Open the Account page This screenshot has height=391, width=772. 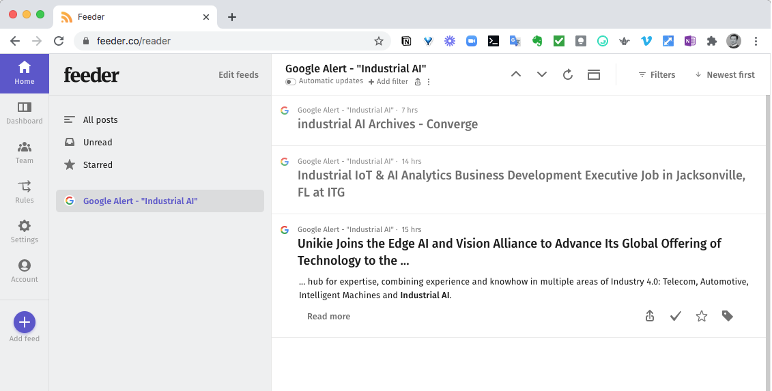24,272
